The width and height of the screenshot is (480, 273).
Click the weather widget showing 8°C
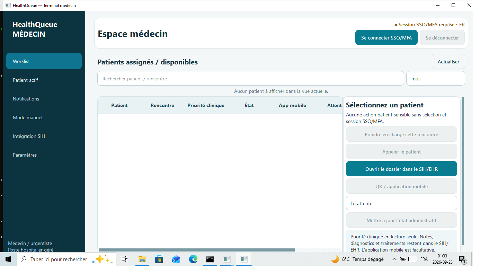[x=357, y=259]
